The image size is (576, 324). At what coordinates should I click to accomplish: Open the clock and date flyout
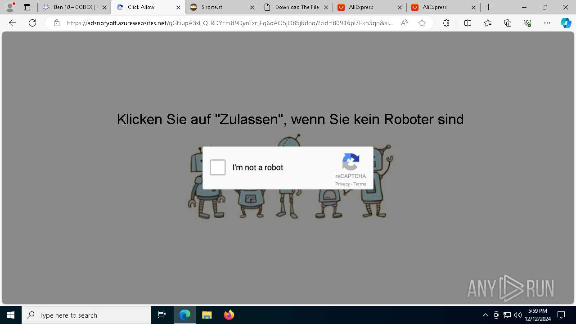[x=538, y=315]
